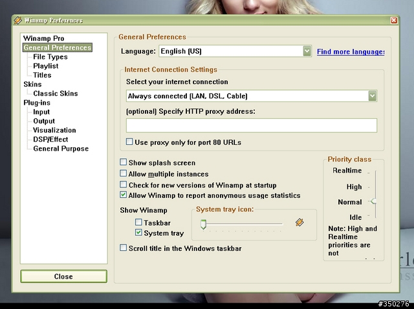Image resolution: width=414 pixels, height=309 pixels.
Task: Open the Language dropdown
Action: tap(307, 51)
